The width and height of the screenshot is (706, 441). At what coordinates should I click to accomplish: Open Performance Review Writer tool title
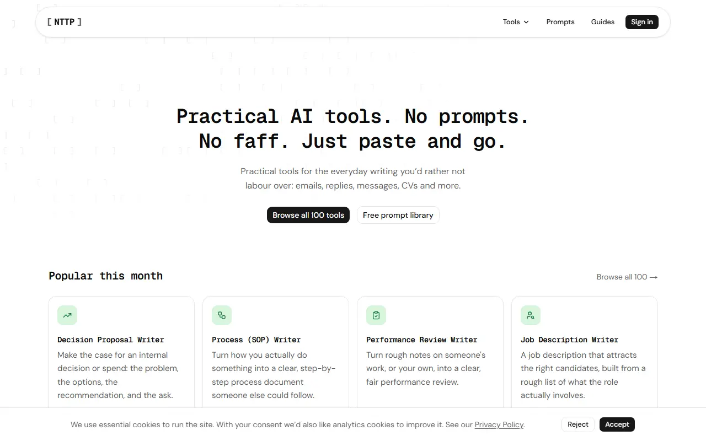pyautogui.click(x=422, y=340)
